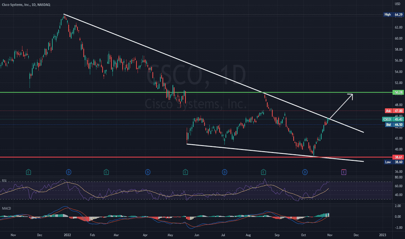Click the 2.00 MACD scale label
Image resolution: width=405 pixels, height=239 pixels.
coord(398,206)
